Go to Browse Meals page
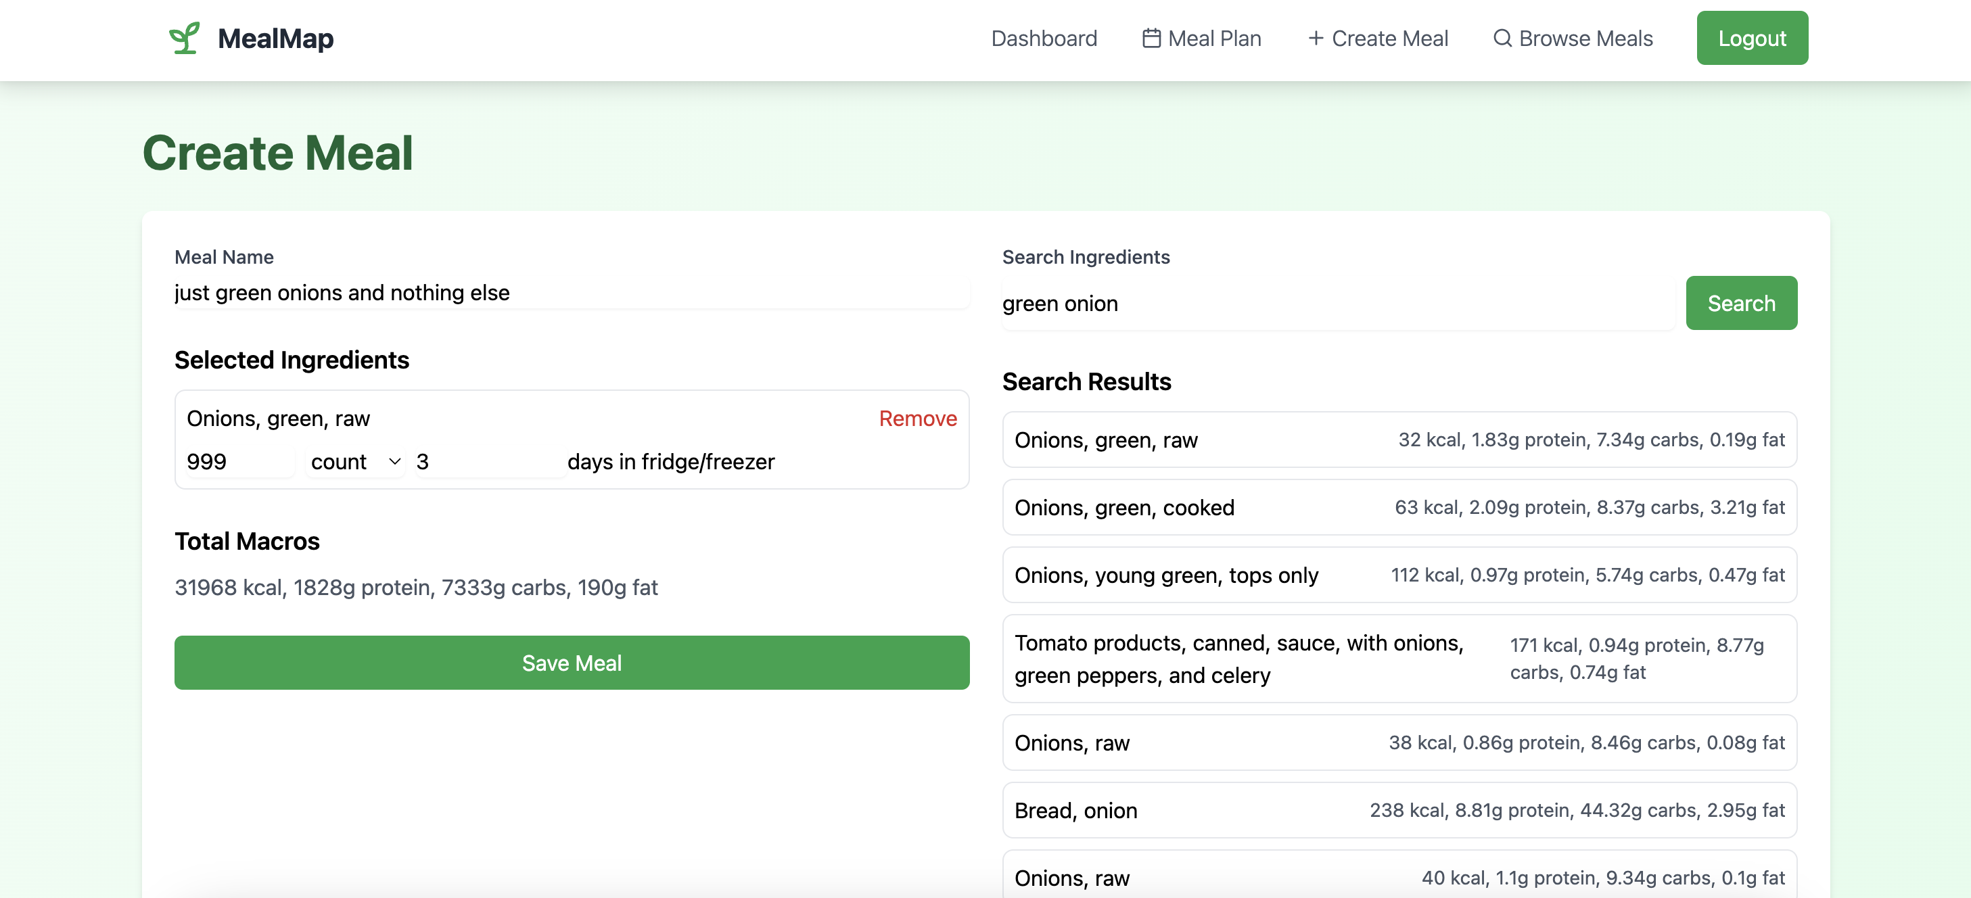1971x898 pixels. pyautogui.click(x=1585, y=39)
